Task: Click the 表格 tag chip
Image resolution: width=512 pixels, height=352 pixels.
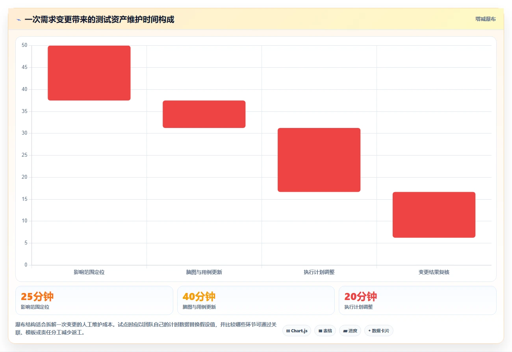Action: pyautogui.click(x=325, y=331)
